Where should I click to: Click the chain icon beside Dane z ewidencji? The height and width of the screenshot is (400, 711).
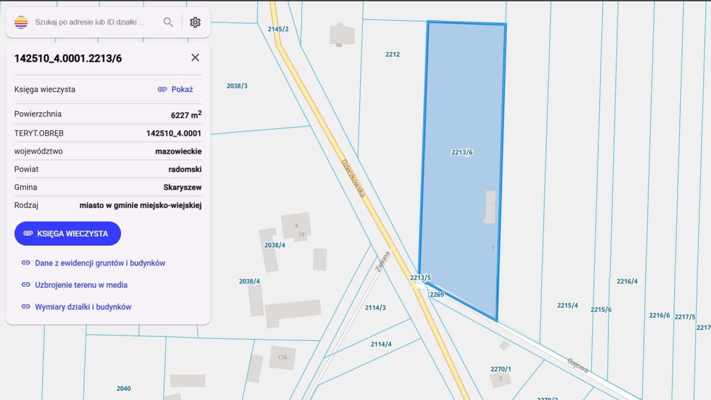click(26, 263)
